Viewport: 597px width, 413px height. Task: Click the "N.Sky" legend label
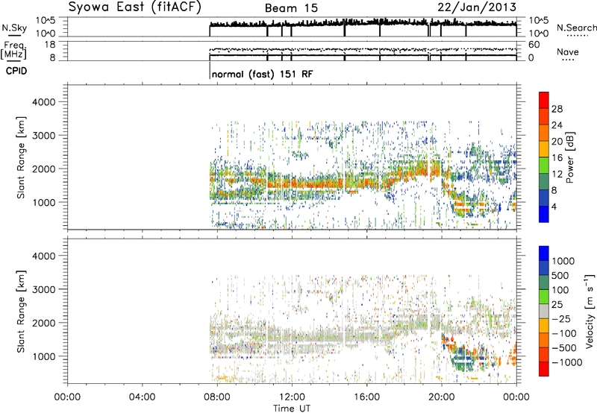pos(14,28)
